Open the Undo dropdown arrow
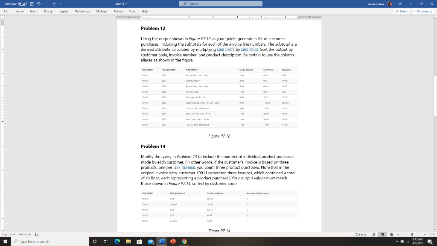Screen dimensions: 437x246 coord(43,3)
